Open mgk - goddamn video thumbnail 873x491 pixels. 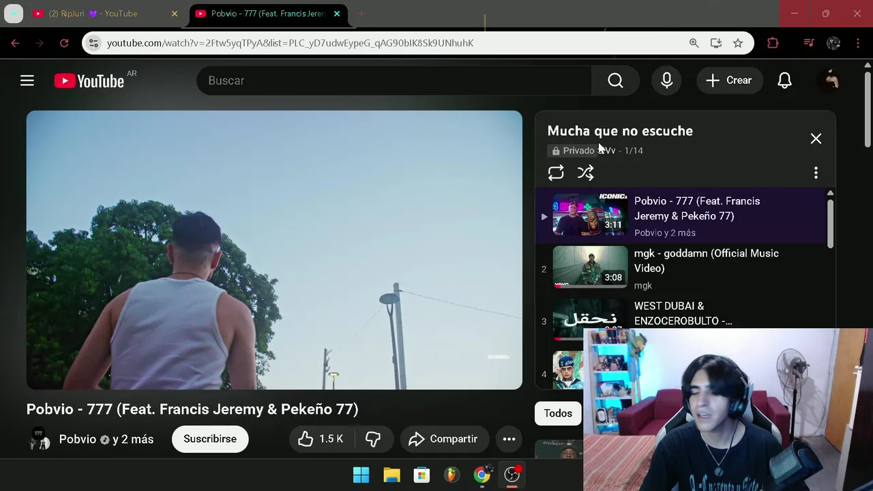590,267
